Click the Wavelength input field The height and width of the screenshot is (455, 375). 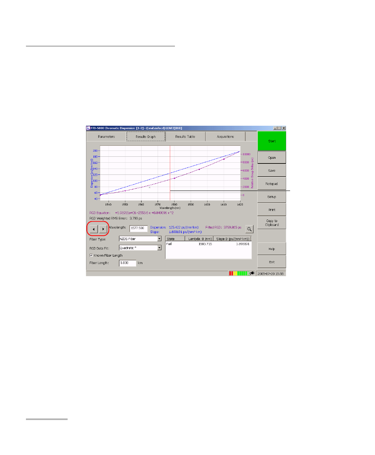click(x=138, y=228)
